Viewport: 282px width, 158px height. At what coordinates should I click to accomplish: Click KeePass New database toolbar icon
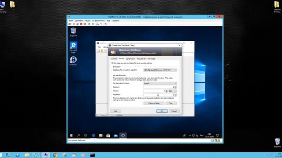tap(99, 51)
